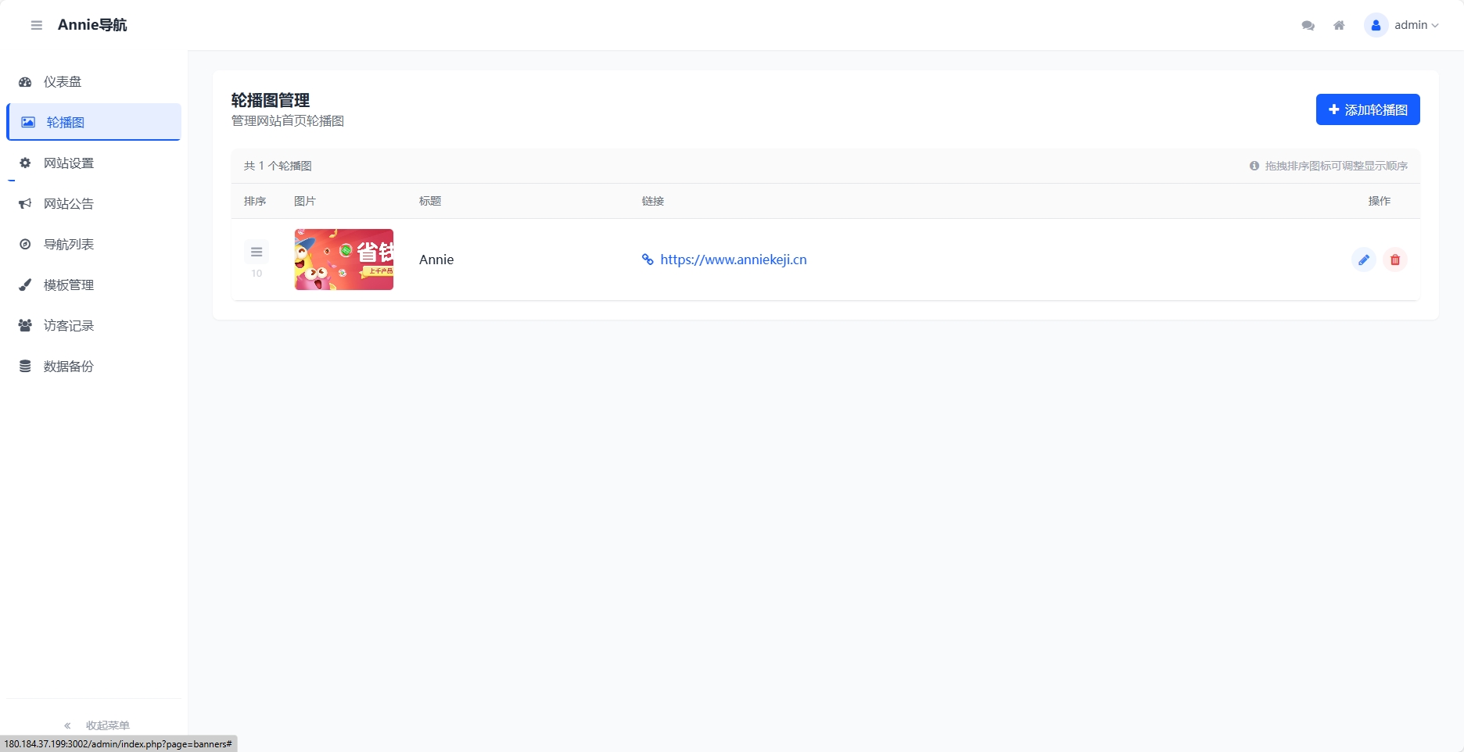The height and width of the screenshot is (752, 1464).
Task: Select the 轮播图 sidebar item
Action: coord(66,122)
